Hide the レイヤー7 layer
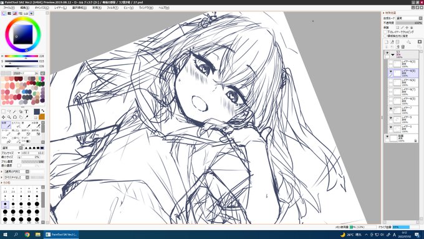The width and height of the screenshot is (424, 239). pyautogui.click(x=390, y=108)
